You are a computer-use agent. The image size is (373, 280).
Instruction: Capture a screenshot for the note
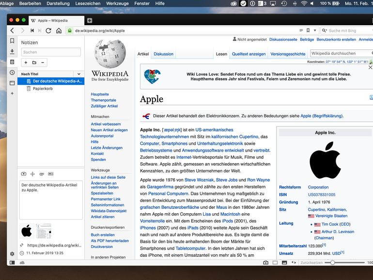click(x=24, y=174)
